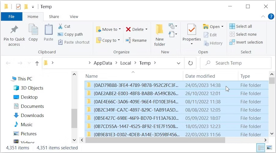Image resolution: width=276 pixels, height=153 pixels.
Task: Open Recent locations dropdown arrow
Action: [x=29, y=63]
